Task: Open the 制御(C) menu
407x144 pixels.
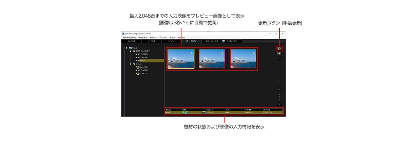Action: click(x=153, y=38)
